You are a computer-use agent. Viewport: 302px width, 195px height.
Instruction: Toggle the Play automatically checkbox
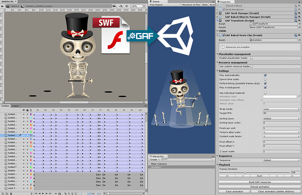(x=265, y=75)
